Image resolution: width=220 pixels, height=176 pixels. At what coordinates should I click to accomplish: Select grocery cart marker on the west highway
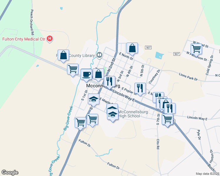click(x=73, y=70)
